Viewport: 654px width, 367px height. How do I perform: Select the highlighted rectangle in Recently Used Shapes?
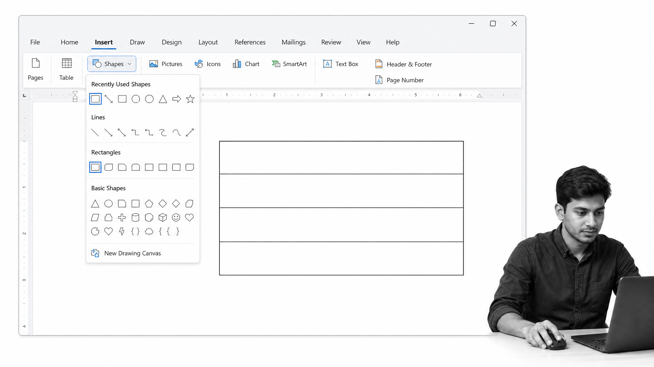(95, 99)
